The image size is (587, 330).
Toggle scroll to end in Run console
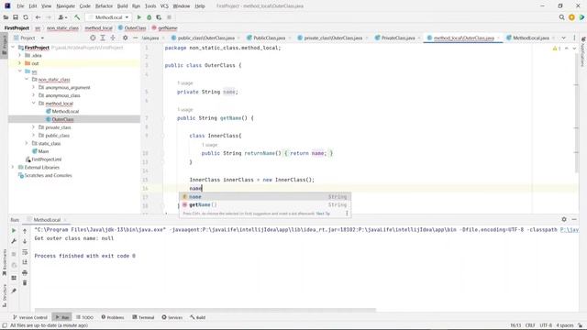pyautogui.click(x=25, y=262)
